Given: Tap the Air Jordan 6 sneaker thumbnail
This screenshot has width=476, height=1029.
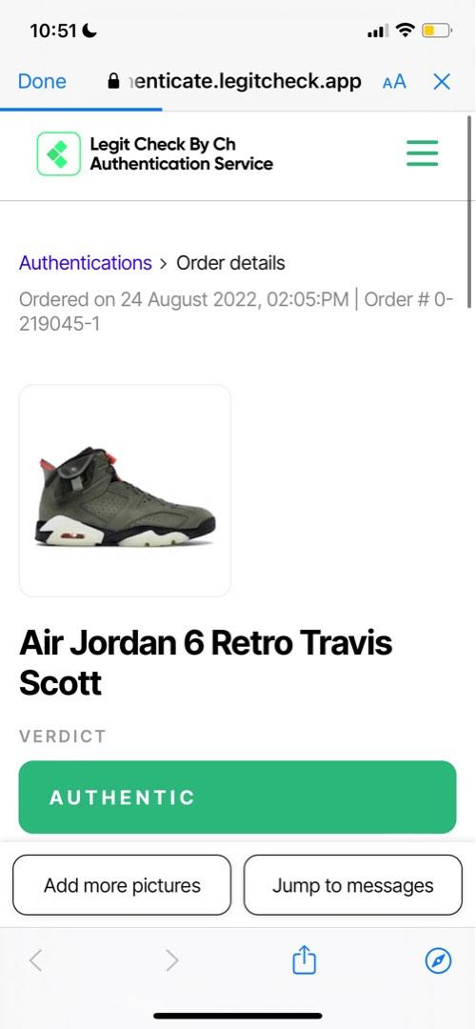Looking at the screenshot, I should point(125,491).
